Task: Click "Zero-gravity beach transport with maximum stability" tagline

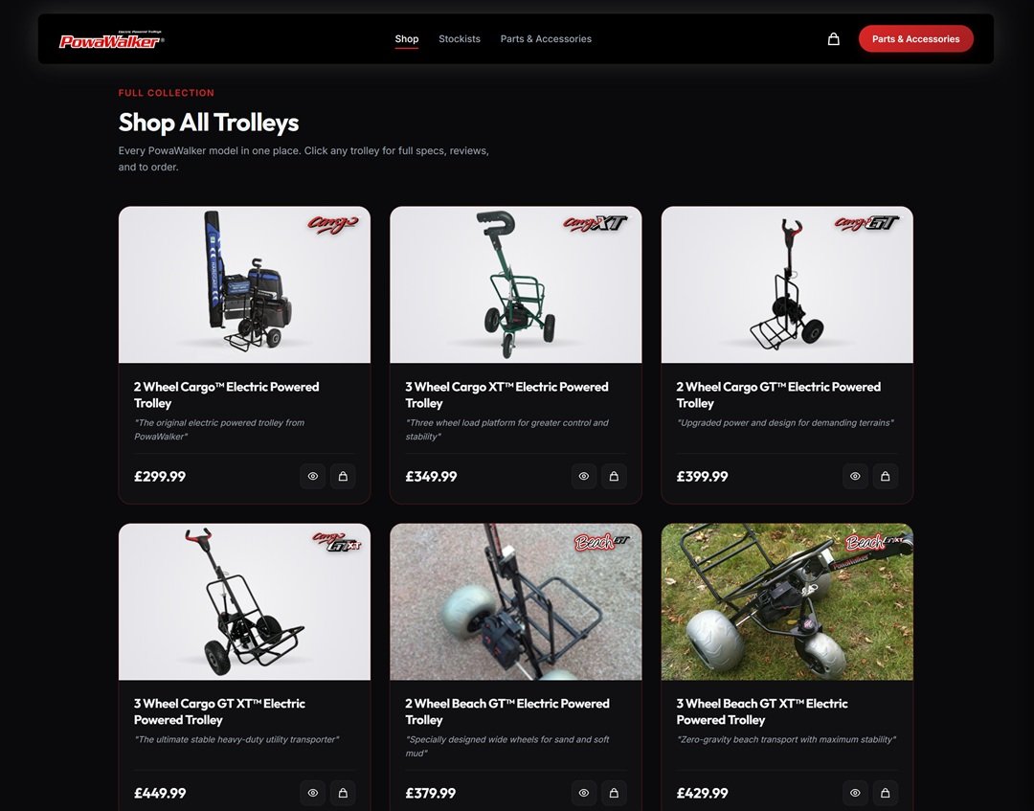Action: pyautogui.click(x=786, y=740)
